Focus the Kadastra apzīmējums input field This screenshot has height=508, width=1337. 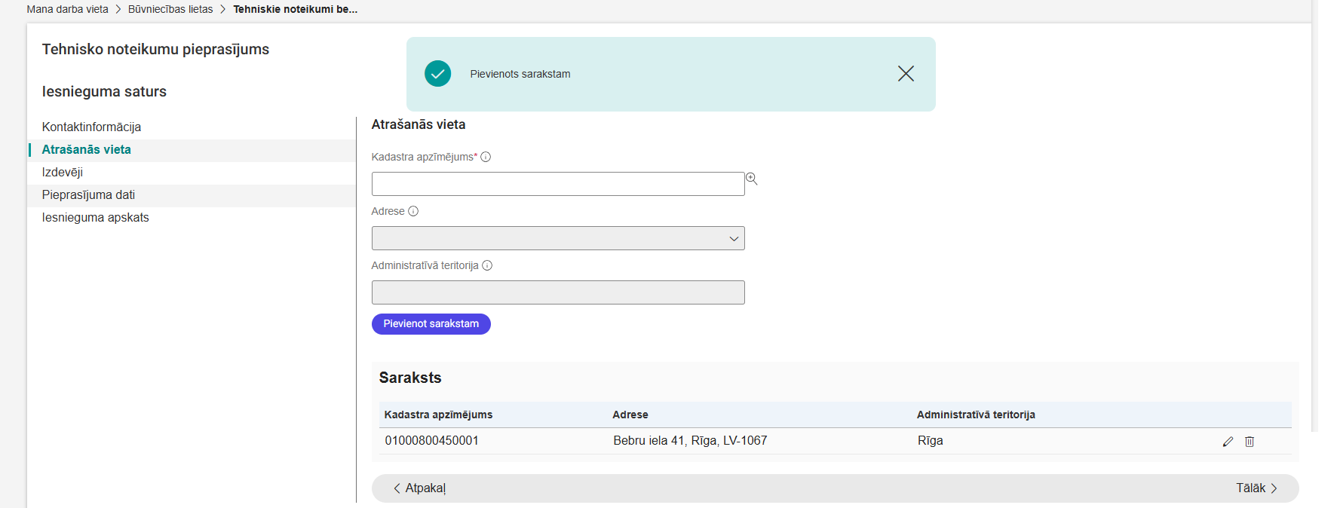(558, 184)
